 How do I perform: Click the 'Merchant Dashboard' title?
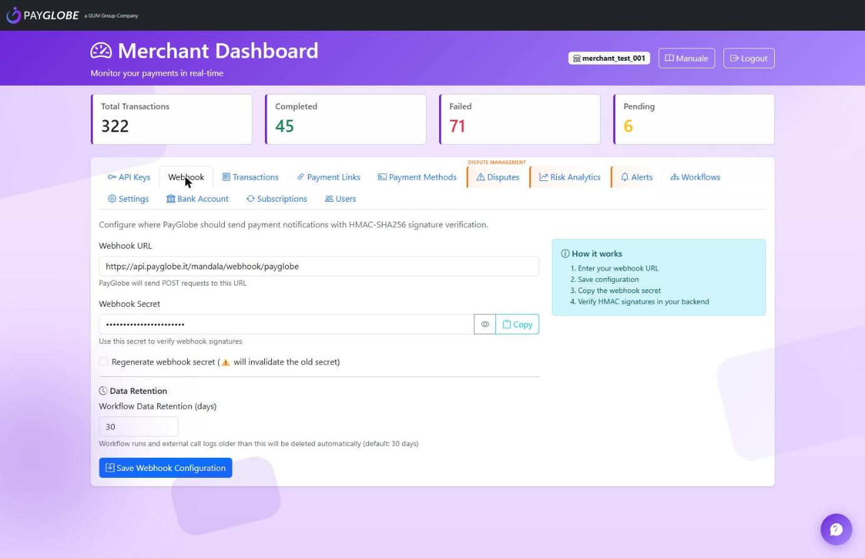point(218,51)
